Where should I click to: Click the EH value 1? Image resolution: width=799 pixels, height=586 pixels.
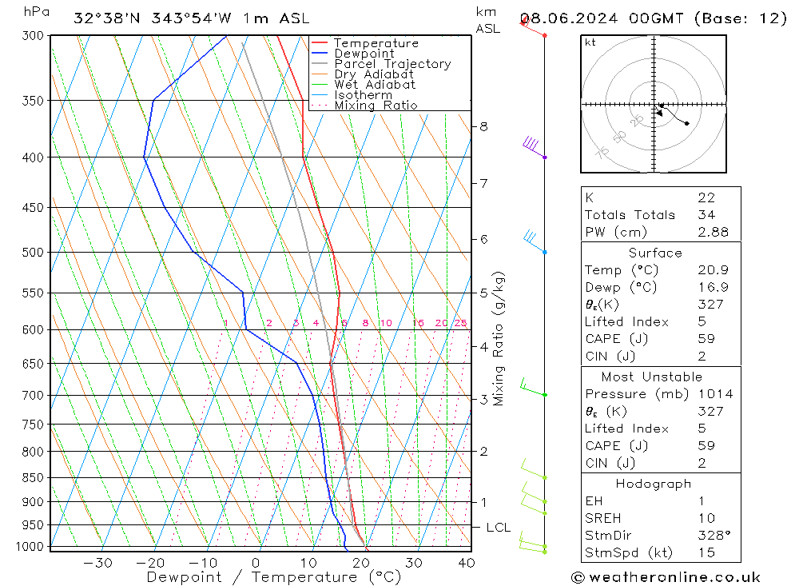(702, 500)
